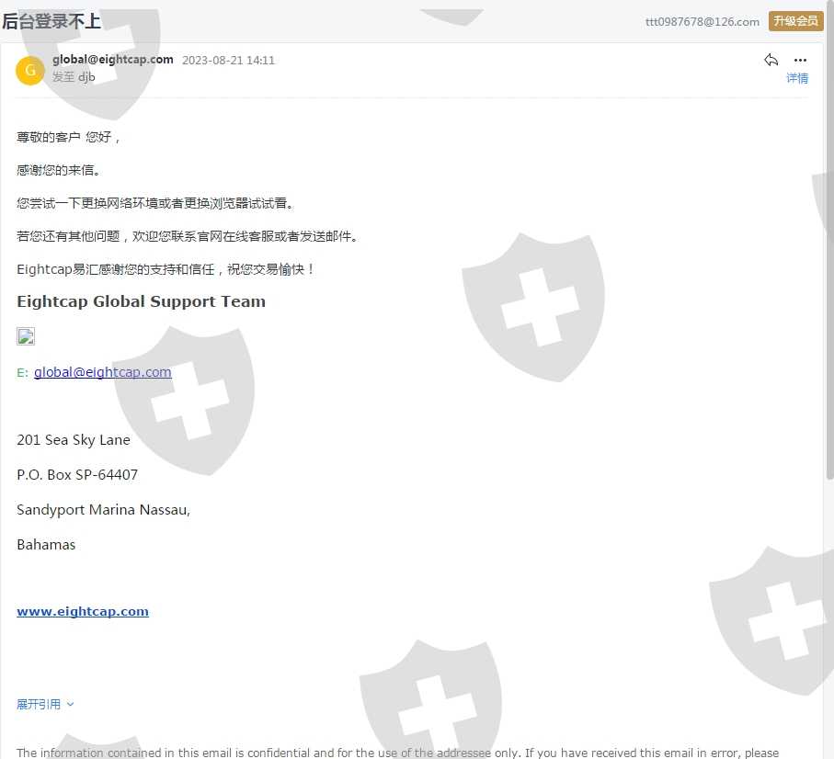Image resolution: width=834 pixels, height=759 pixels.
Task: Open the global@eightcap.com email link in signature
Action: [103, 372]
